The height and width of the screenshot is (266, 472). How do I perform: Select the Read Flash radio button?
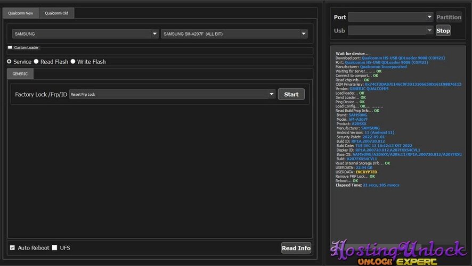click(x=36, y=62)
